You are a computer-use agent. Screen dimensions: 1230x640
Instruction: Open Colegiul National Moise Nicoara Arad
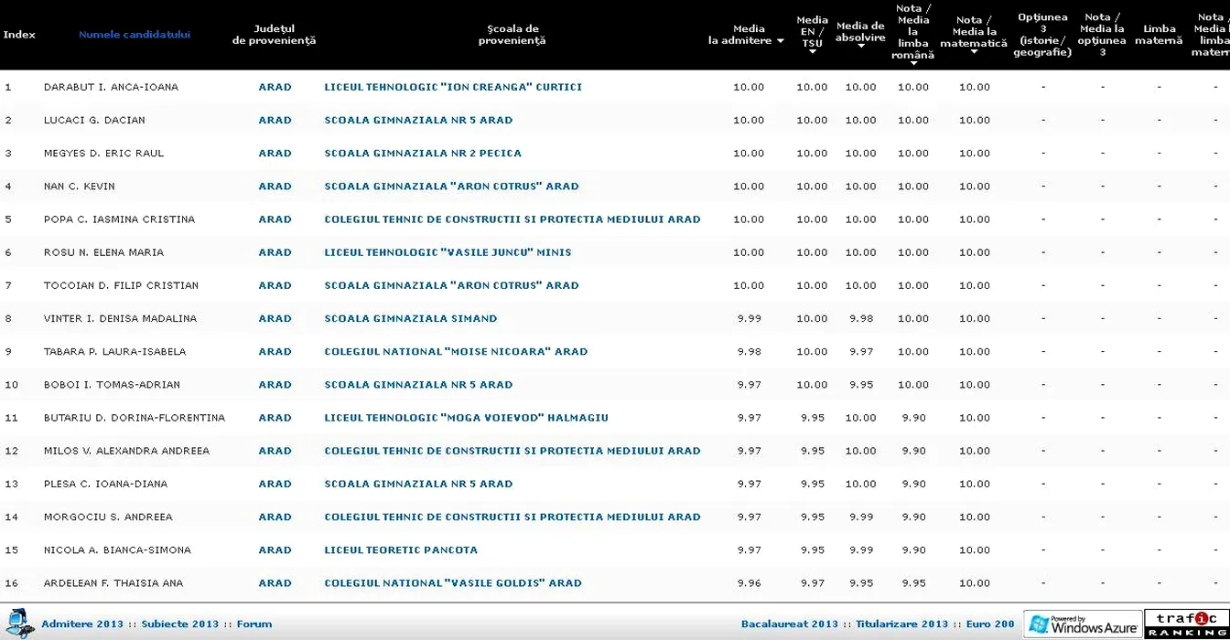pos(456,352)
